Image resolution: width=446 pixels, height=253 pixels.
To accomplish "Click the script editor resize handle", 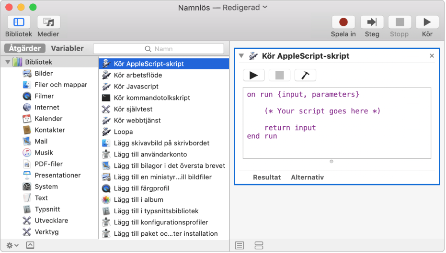I will click(x=332, y=162).
